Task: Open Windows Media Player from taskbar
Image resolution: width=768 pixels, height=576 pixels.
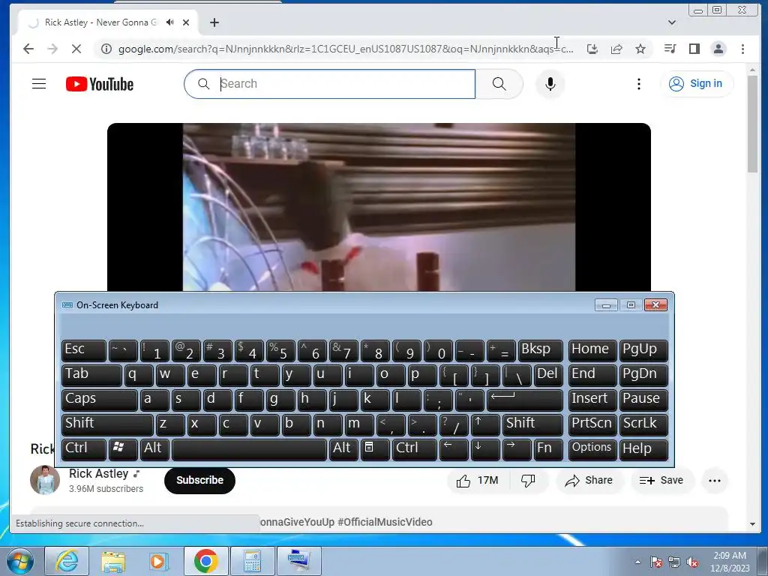Action: click(159, 561)
